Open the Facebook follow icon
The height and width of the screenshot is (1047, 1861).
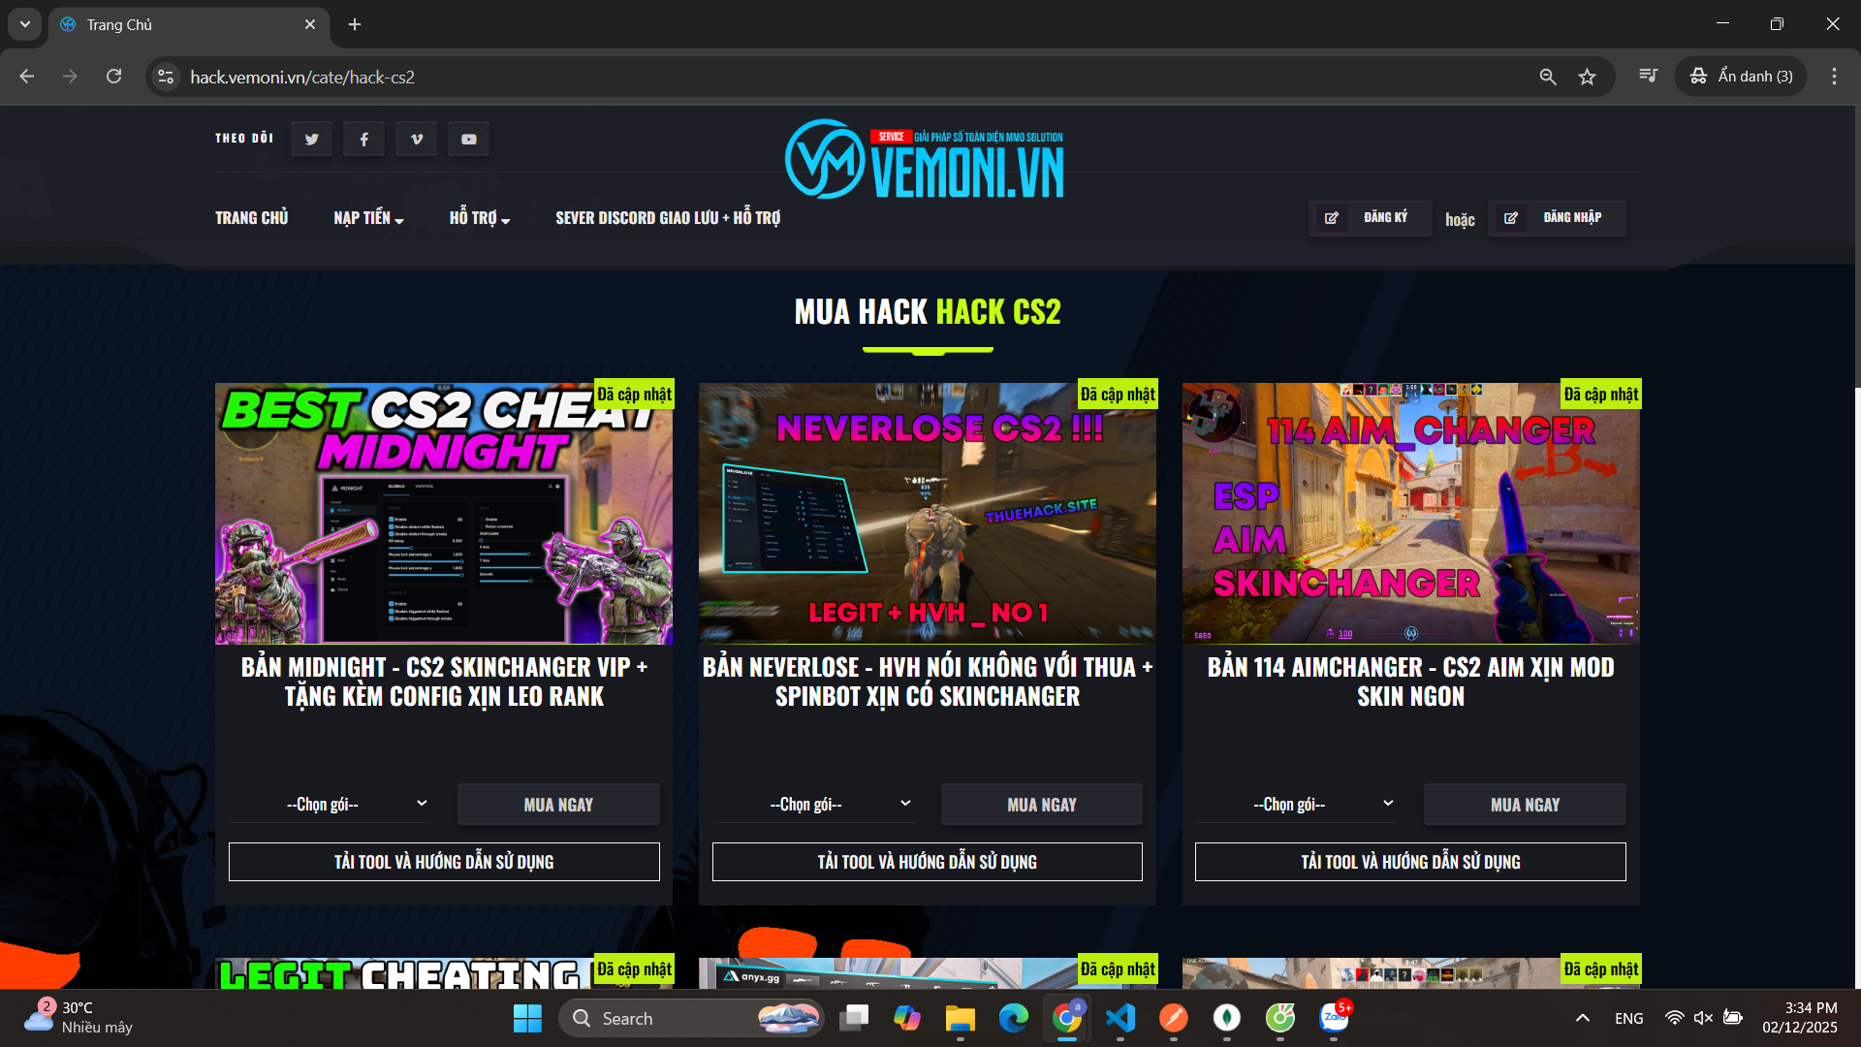[363, 140]
